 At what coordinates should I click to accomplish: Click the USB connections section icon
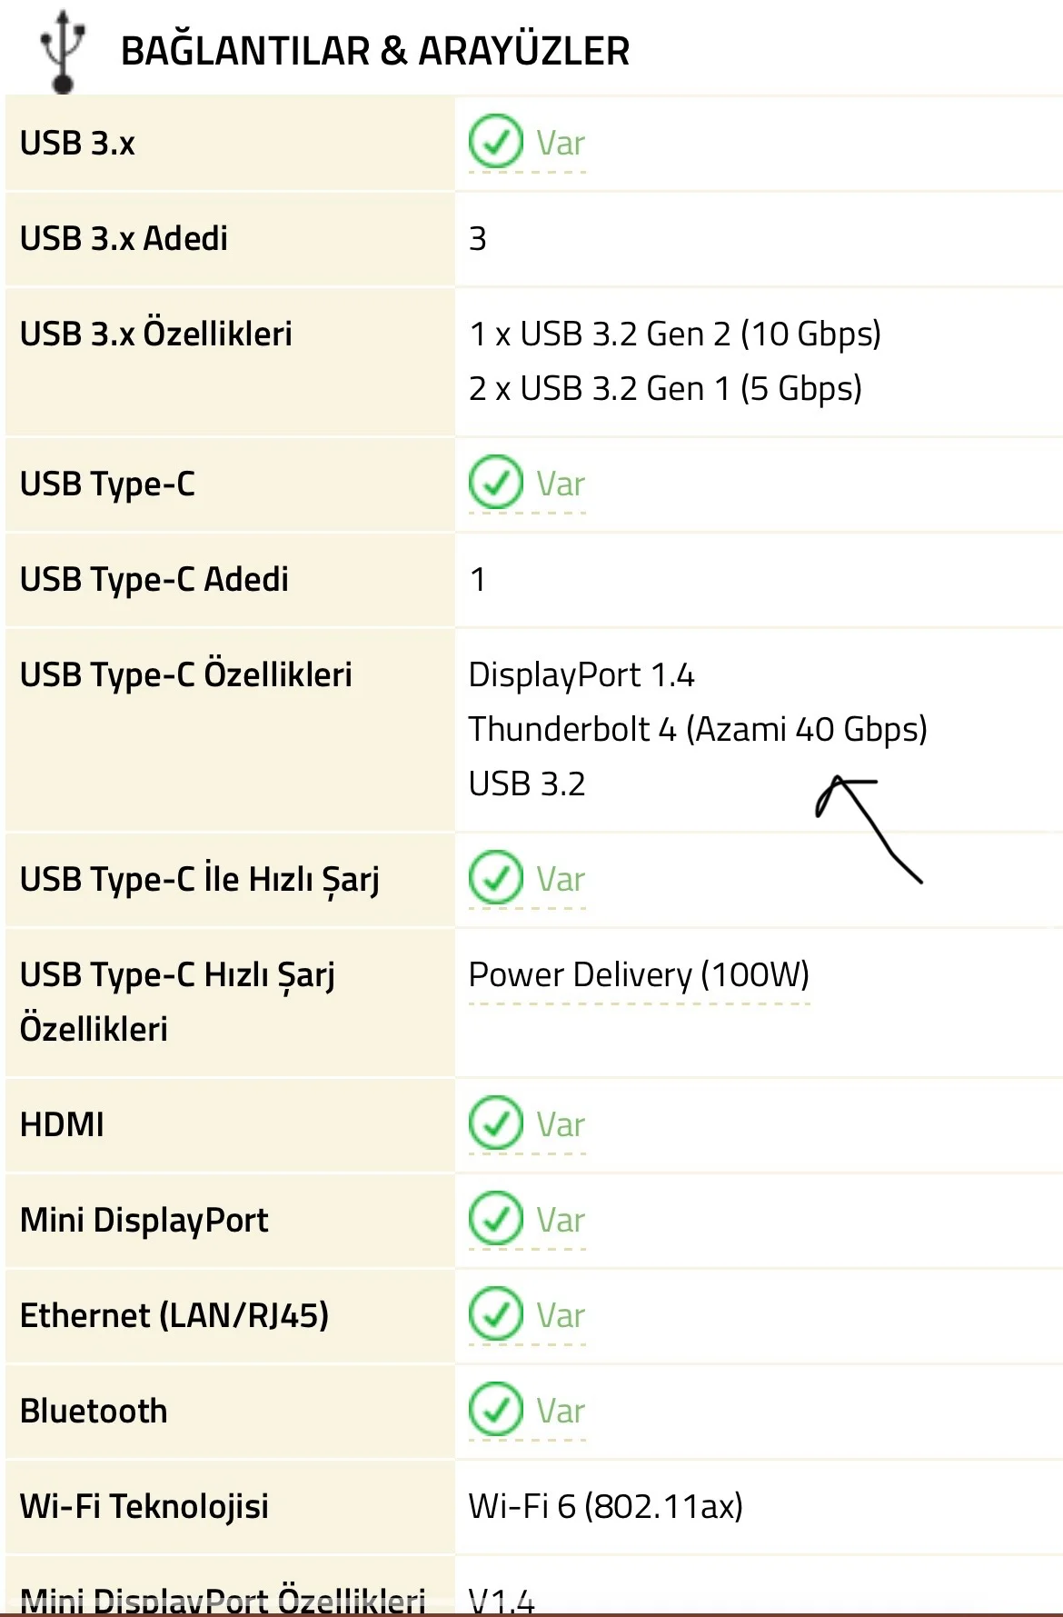pos(62,52)
